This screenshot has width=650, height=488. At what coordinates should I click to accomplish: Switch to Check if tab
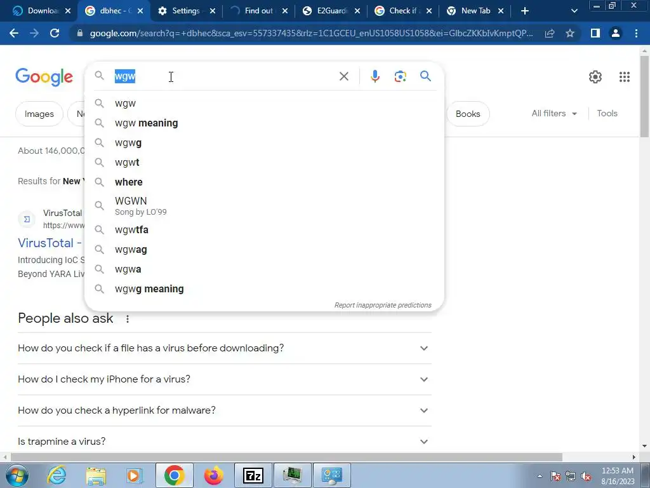pyautogui.click(x=403, y=11)
